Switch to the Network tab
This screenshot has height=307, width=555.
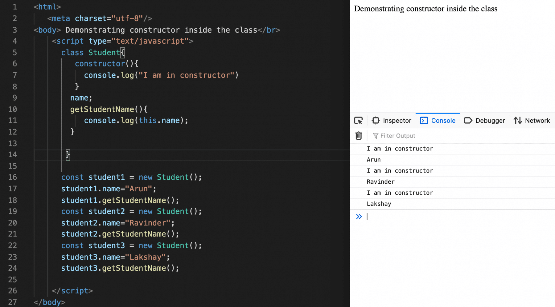537,121
